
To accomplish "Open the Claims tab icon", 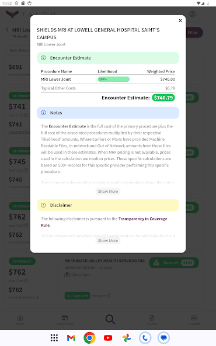I will click(x=152, y=318).
